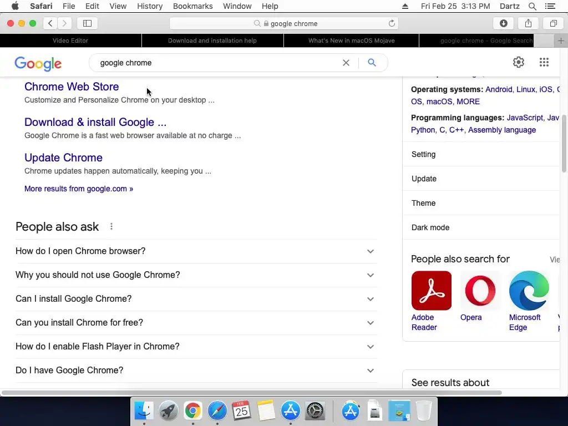Select the Opera thumbnail
Viewport: 568px width, 426px height.
(x=480, y=291)
